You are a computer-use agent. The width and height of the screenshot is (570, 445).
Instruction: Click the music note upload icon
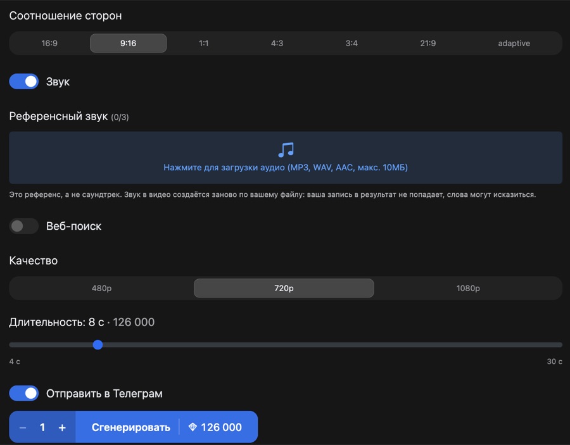(286, 149)
